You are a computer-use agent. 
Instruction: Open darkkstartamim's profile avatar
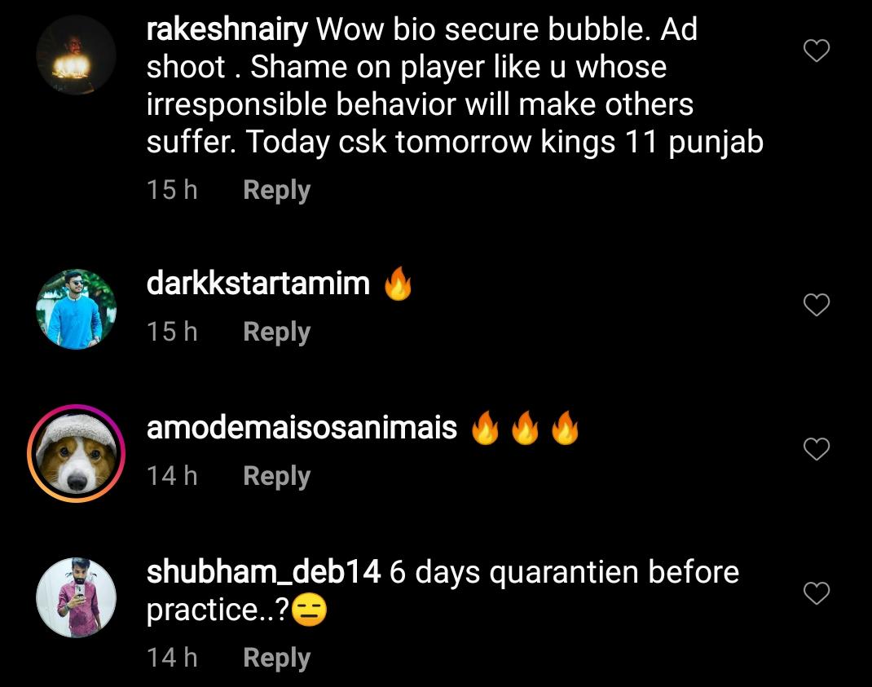(76, 310)
